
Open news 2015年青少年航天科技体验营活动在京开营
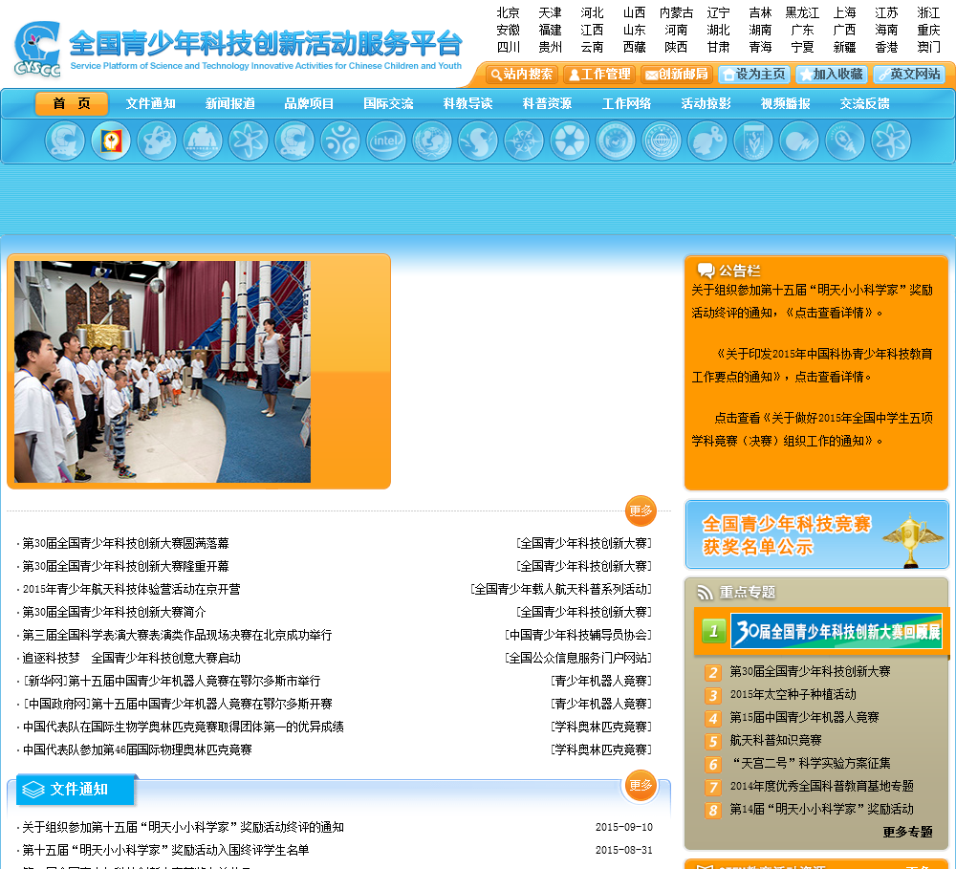pyautogui.click(x=131, y=589)
